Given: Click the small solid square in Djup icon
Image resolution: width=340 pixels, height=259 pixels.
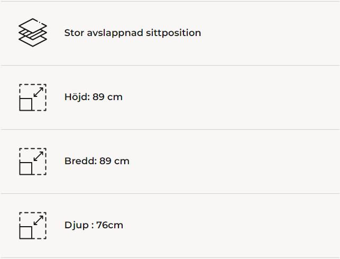Looking at the screenshot, I should (x=26, y=233).
